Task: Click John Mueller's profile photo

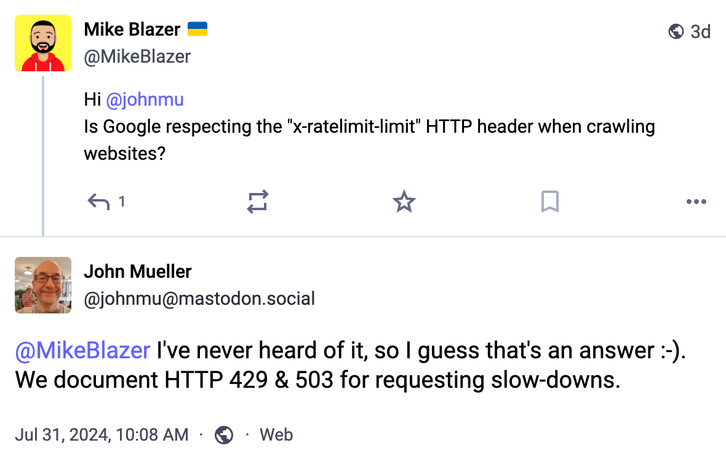Action: [x=43, y=285]
